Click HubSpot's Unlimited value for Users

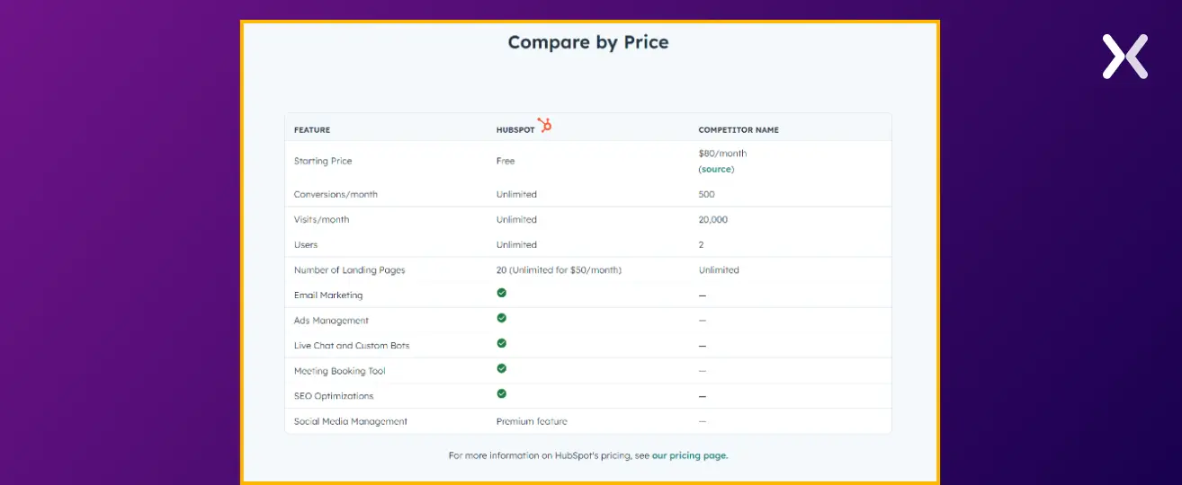click(x=516, y=244)
